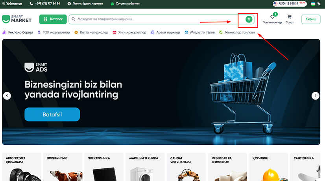Open Катта чегирмалар menu item
Image resolution: width=325 pixels, height=181 pixels.
(x=91, y=32)
